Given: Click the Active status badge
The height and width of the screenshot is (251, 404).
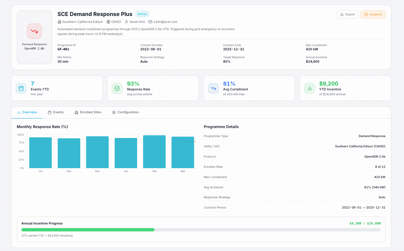Looking at the screenshot, I should pos(142,14).
